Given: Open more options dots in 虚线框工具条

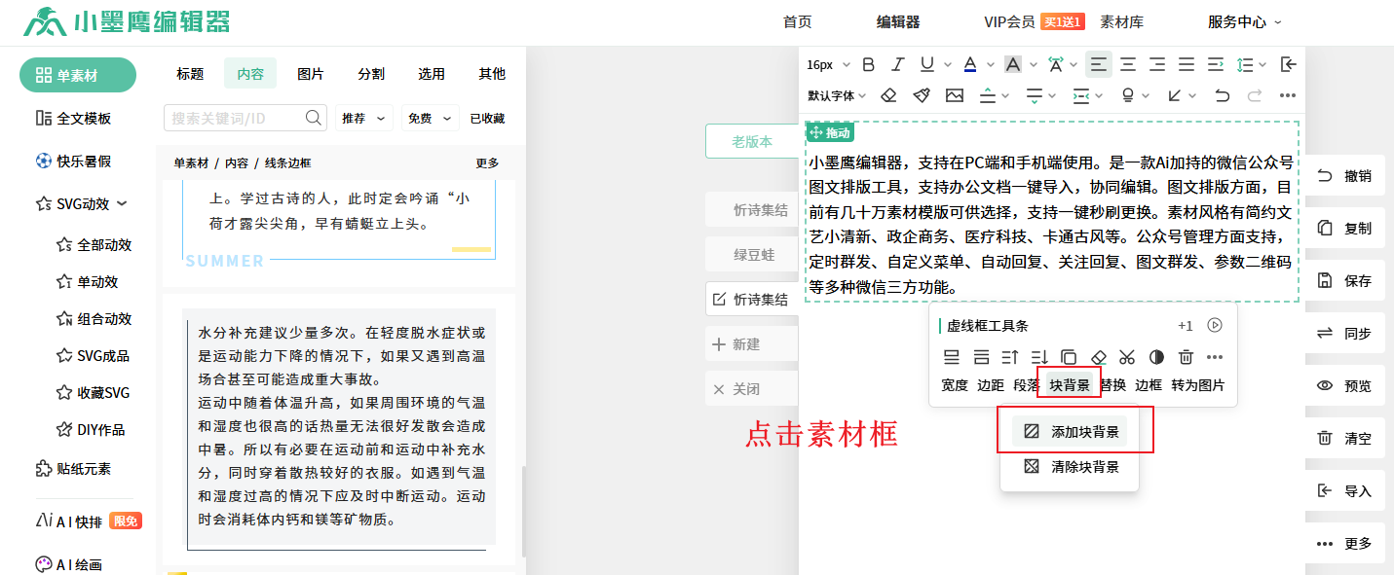Looking at the screenshot, I should (1215, 357).
